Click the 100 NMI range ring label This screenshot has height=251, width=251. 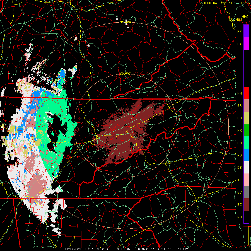(125, 22)
